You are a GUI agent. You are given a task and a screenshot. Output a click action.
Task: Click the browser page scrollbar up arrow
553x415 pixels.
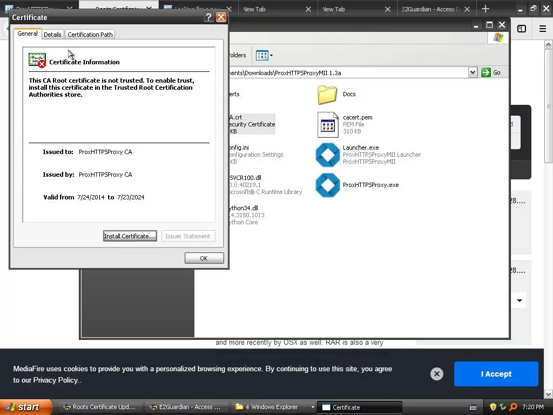click(x=549, y=44)
